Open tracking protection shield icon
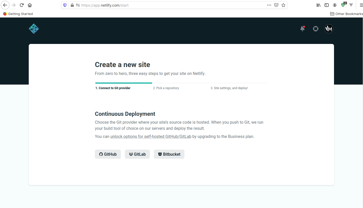This screenshot has height=208, width=363. 65,5
